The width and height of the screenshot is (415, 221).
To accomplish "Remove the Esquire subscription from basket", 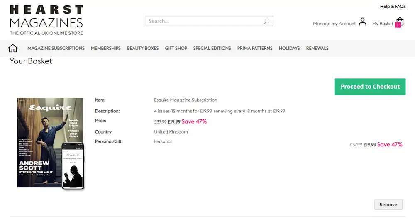I will coord(388,204).
